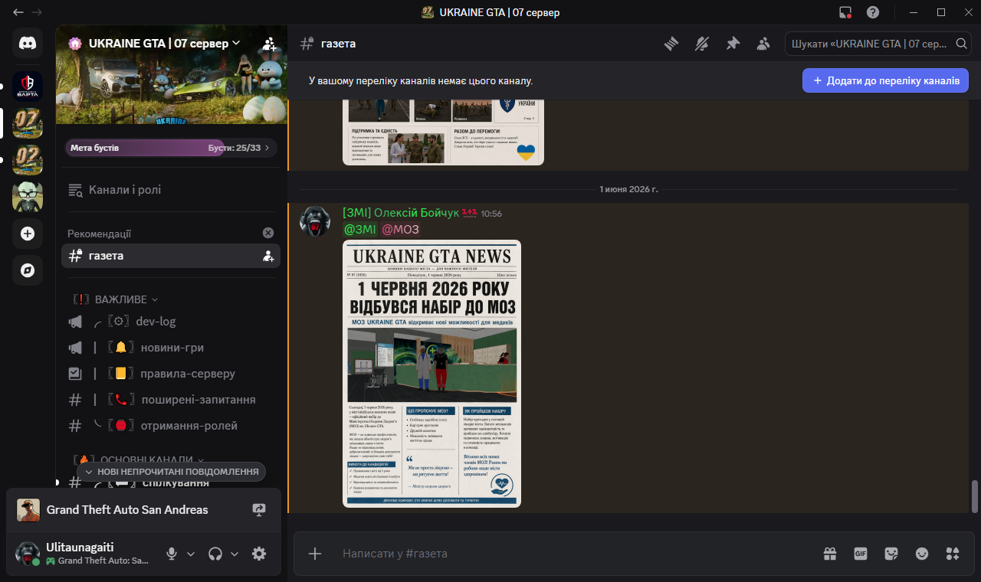Click the search magnifier icon

(x=961, y=44)
